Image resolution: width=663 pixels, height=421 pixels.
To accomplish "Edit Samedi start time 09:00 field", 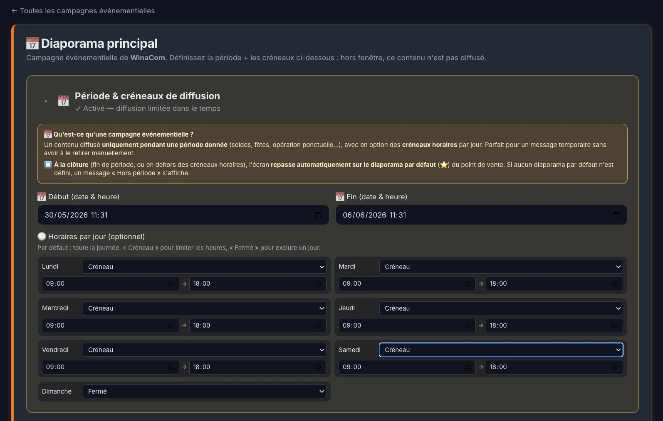I will [407, 367].
